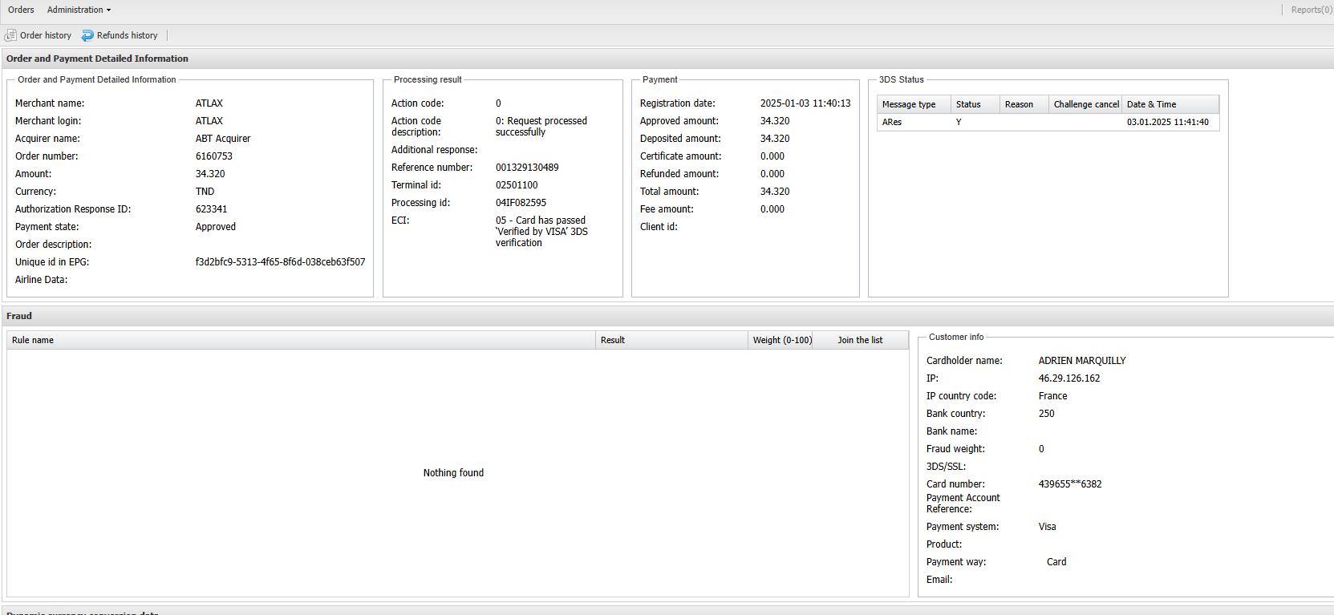
Task: Click the IP address 46.29.126.162
Action: (x=1068, y=378)
